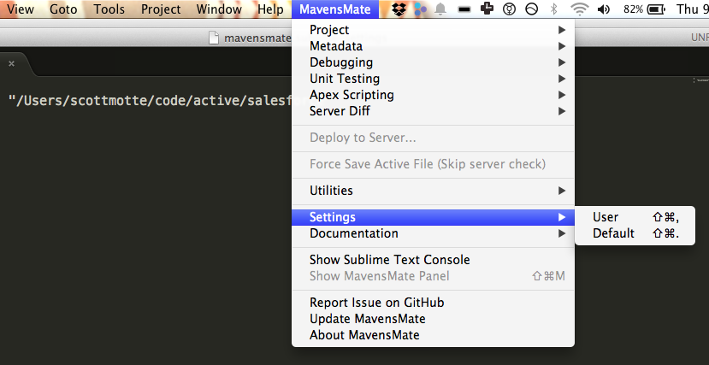The height and width of the screenshot is (365, 709).
Task: Expand the Apex Scripting submenu
Action: tap(433, 95)
